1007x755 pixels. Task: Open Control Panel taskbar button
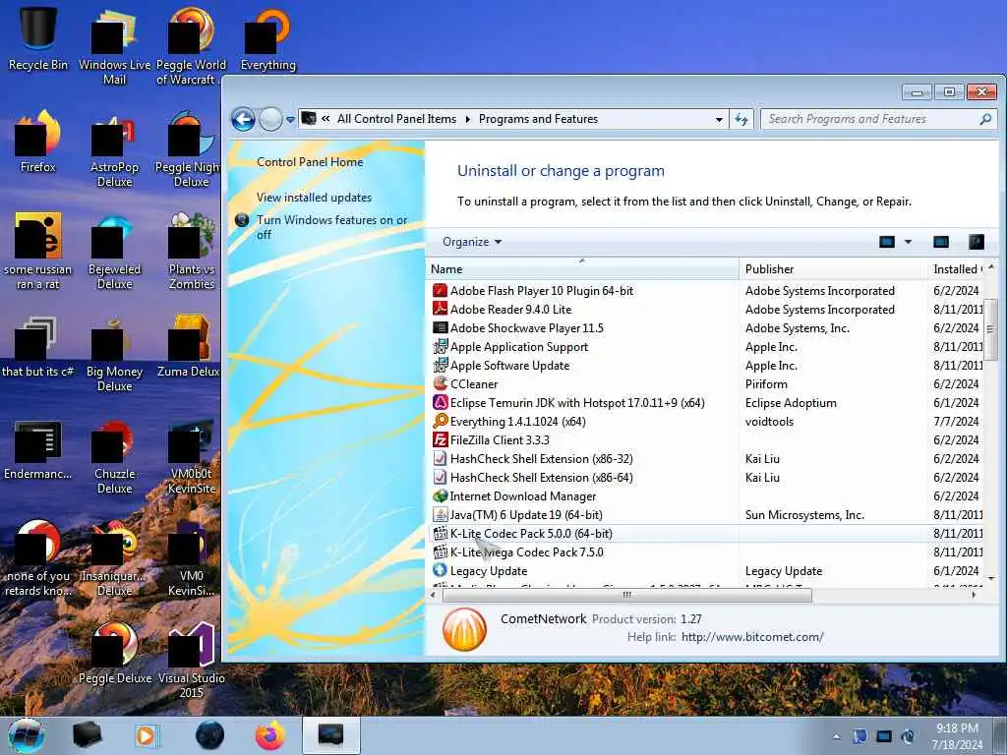point(330,735)
